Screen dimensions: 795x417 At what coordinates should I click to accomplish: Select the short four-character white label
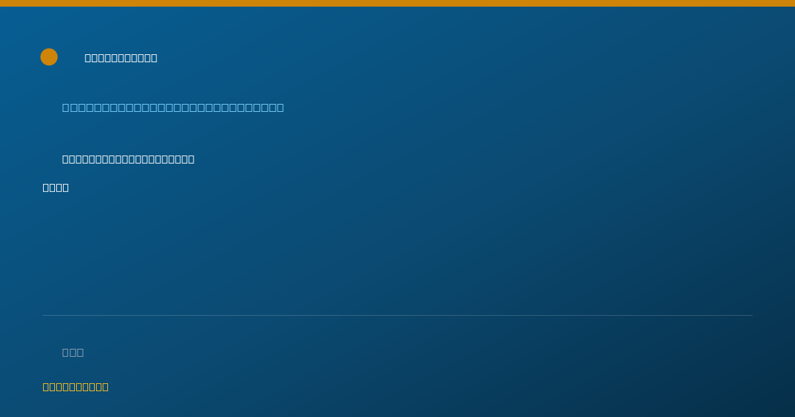tap(56, 187)
